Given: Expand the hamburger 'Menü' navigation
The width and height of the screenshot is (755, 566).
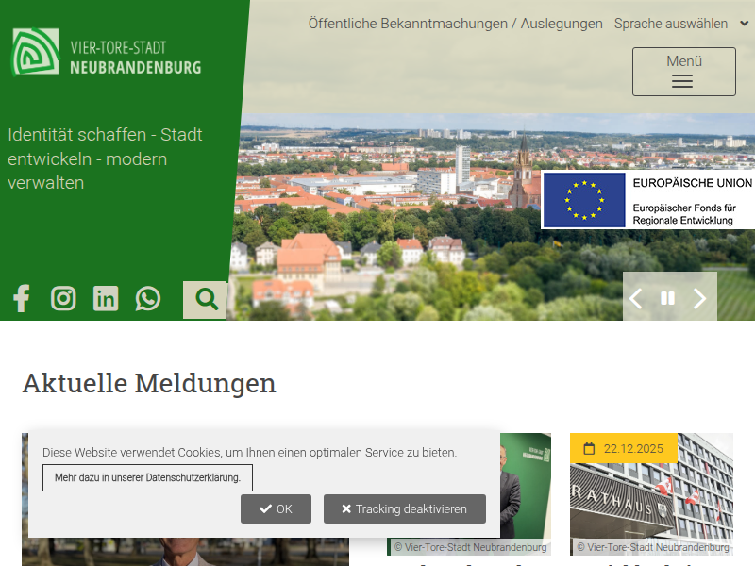Looking at the screenshot, I should point(683,72).
